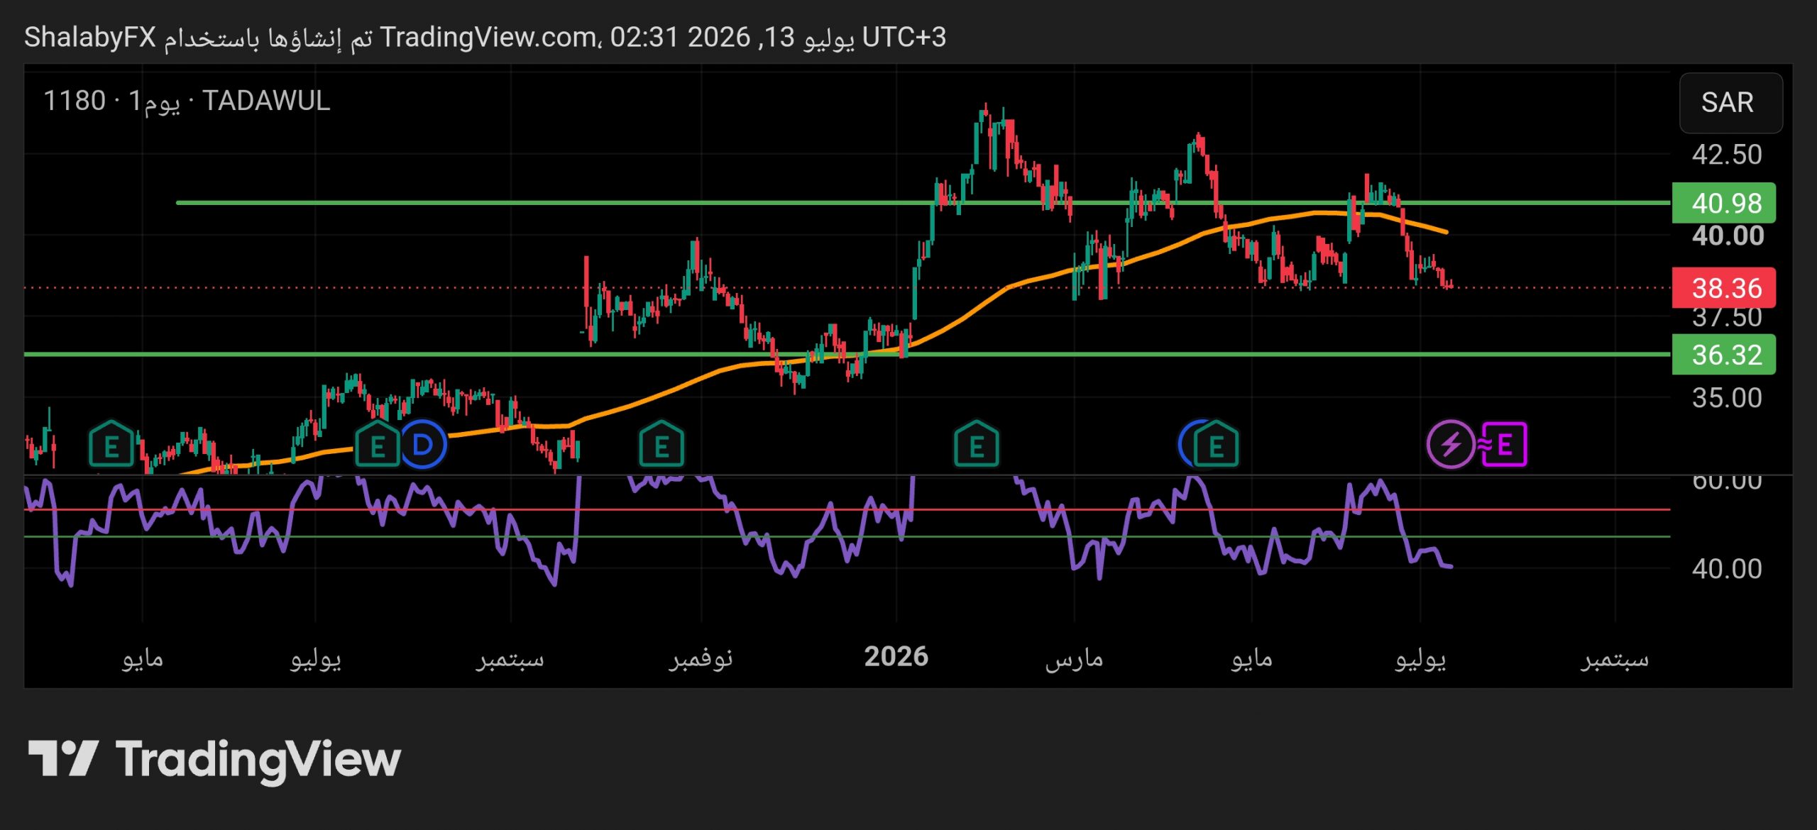Open the blue dividend D marker

pos(424,445)
